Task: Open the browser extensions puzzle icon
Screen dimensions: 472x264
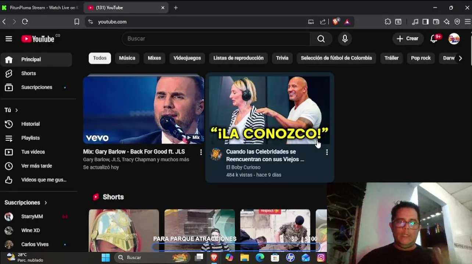Action: [388, 22]
